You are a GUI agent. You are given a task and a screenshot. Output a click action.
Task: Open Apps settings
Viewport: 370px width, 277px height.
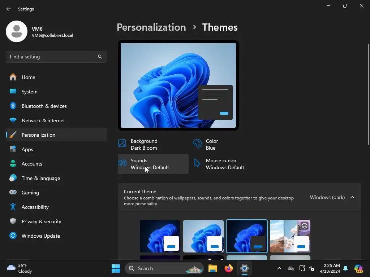pos(56,149)
